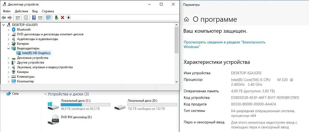Collapse the Устройства и диски section
This screenshot has width=309, height=132.
point(45,94)
